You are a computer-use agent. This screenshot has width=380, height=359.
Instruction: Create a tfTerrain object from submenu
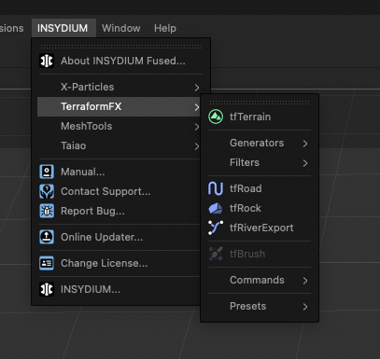coord(260,117)
